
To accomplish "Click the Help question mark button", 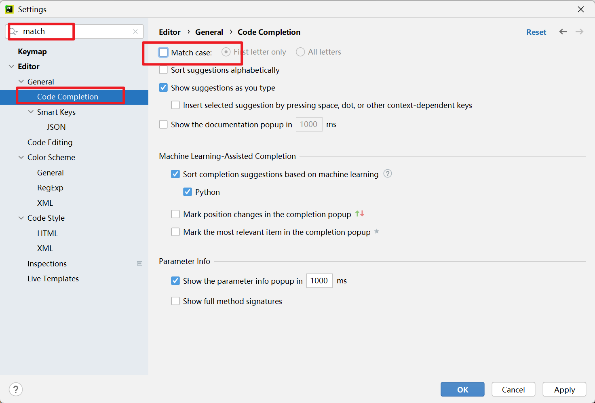I will point(16,389).
